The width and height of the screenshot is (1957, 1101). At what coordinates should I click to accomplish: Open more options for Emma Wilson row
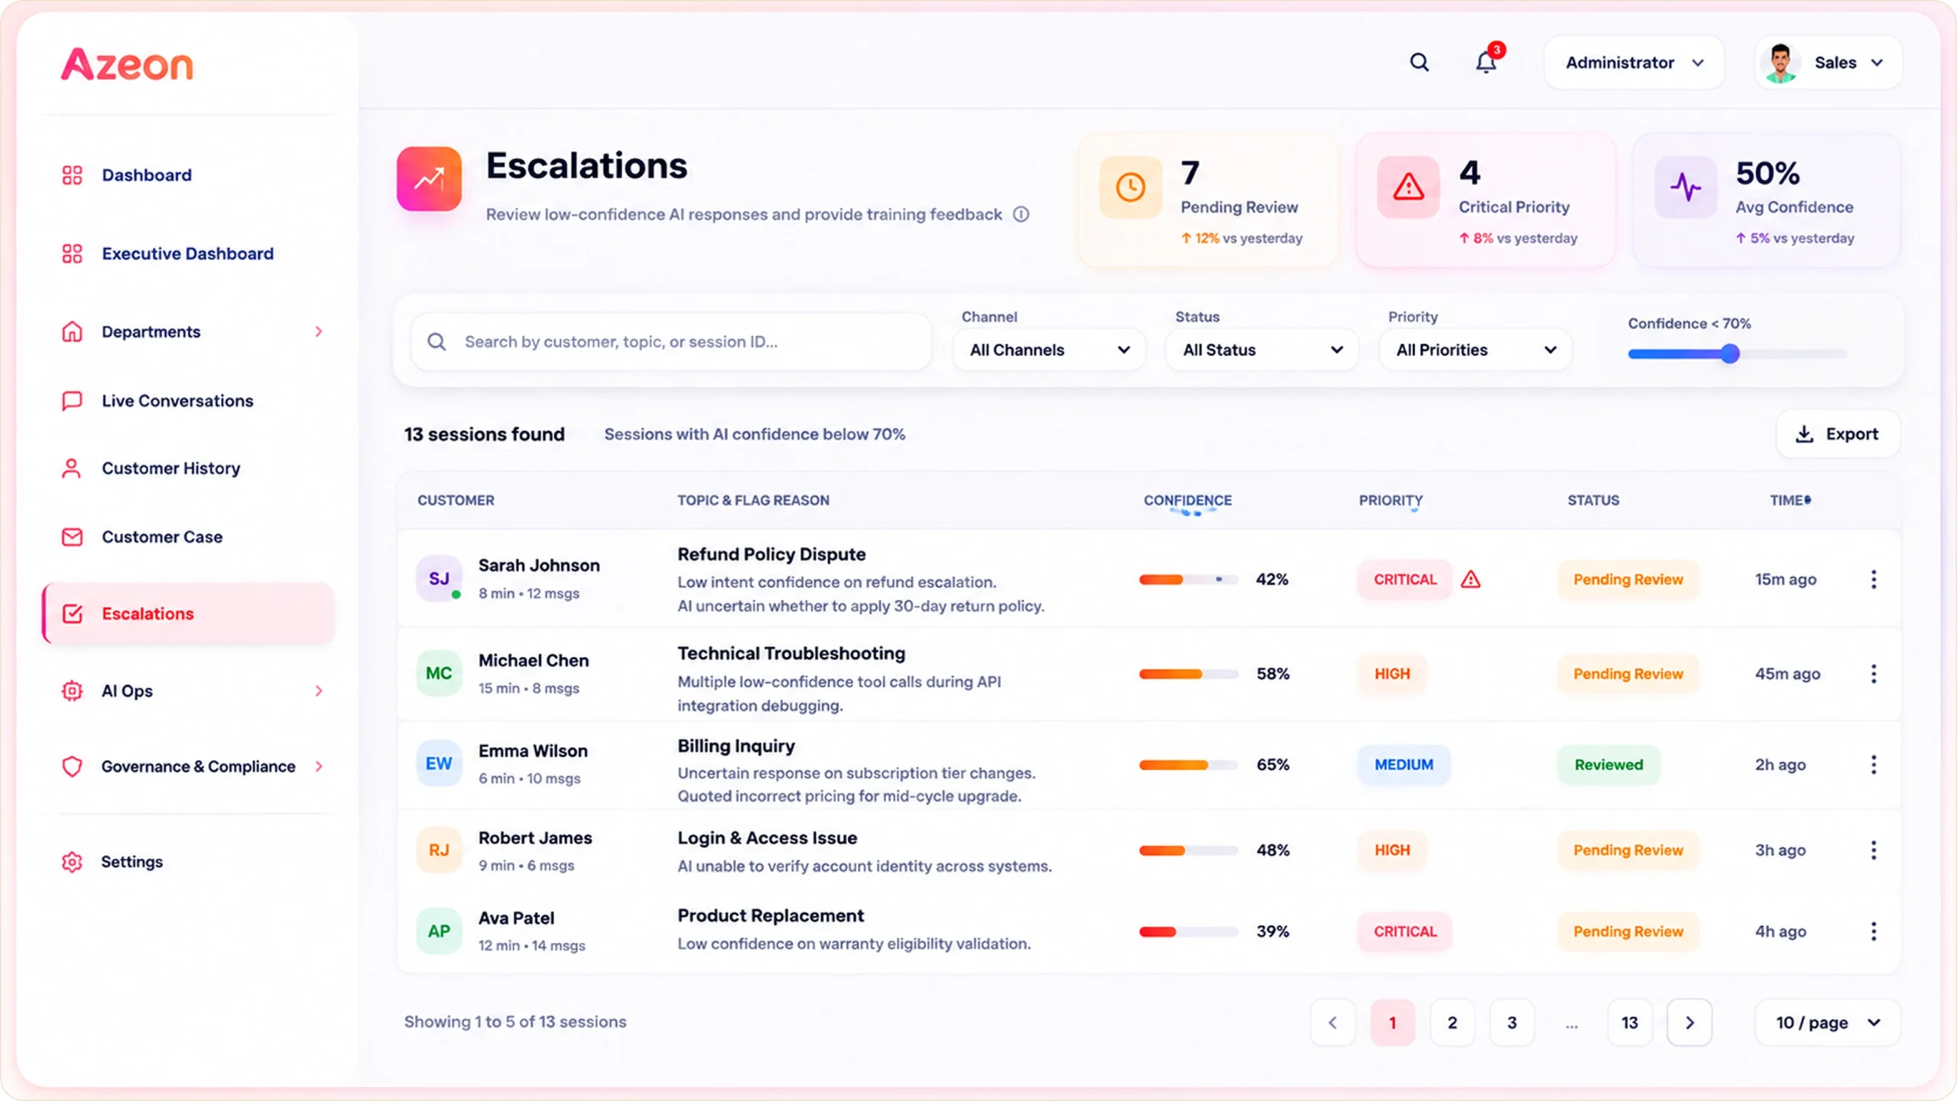[1874, 764]
